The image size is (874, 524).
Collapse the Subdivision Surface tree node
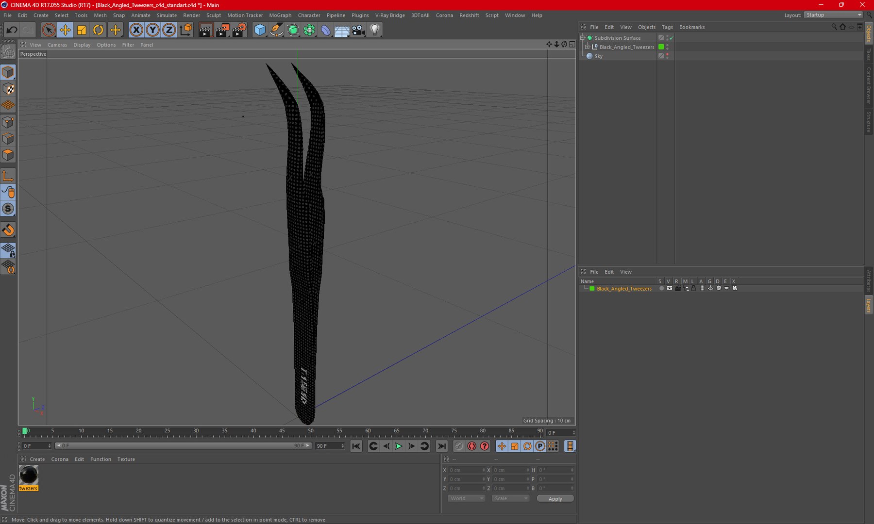click(582, 38)
